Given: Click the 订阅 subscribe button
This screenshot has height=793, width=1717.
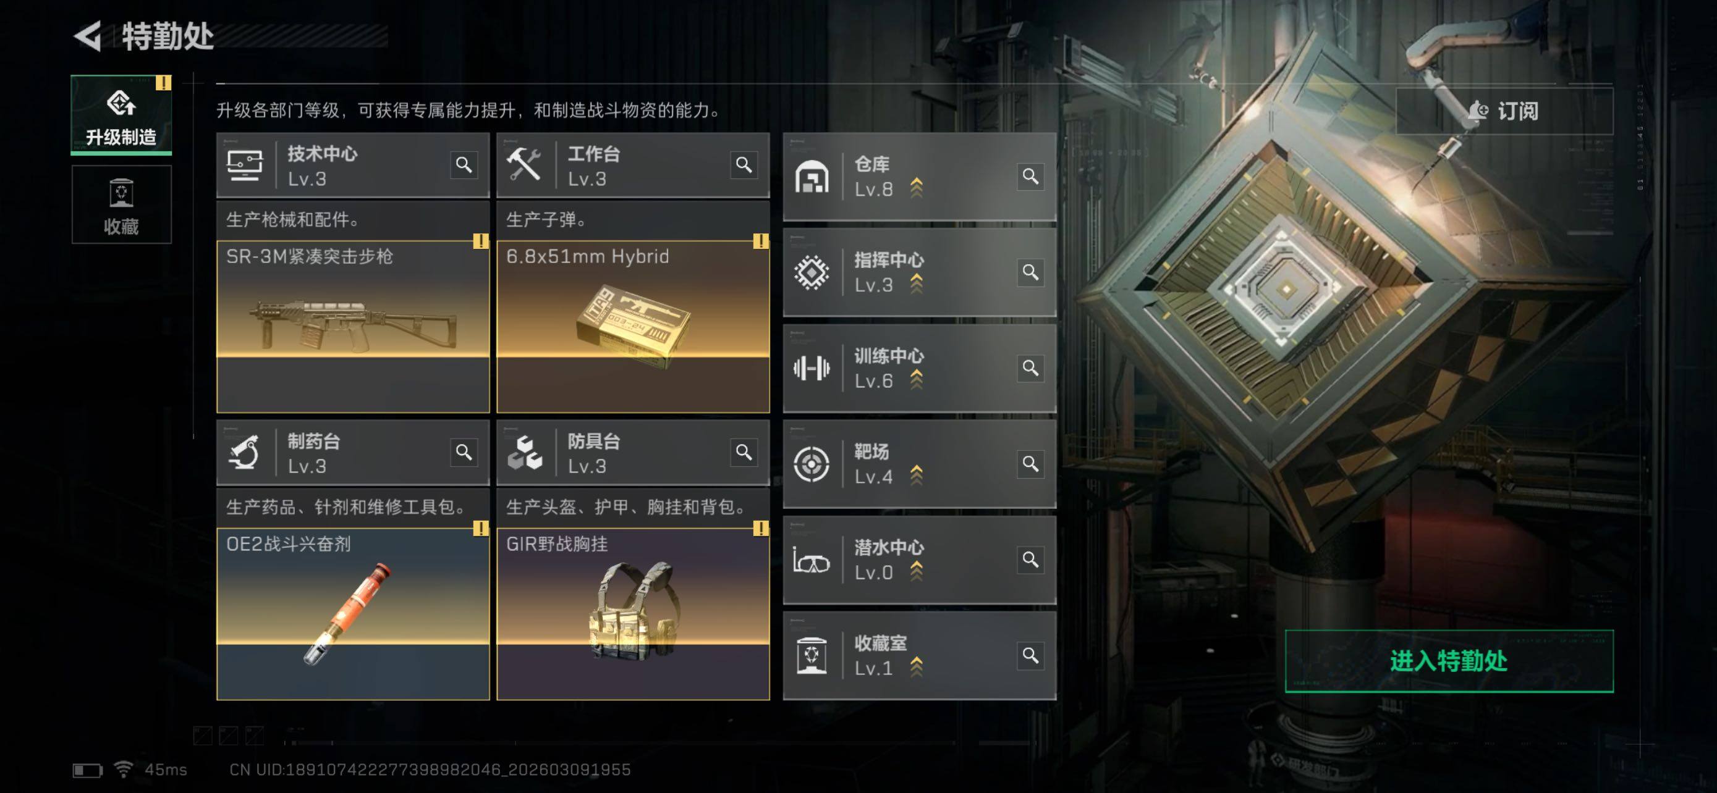Looking at the screenshot, I should 1504,111.
